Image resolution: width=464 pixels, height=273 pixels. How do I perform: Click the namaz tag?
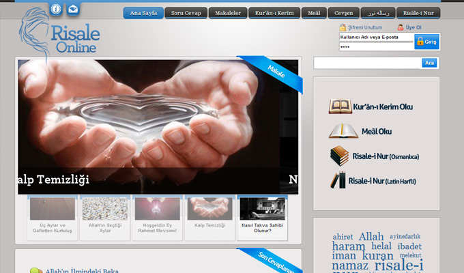350,265
